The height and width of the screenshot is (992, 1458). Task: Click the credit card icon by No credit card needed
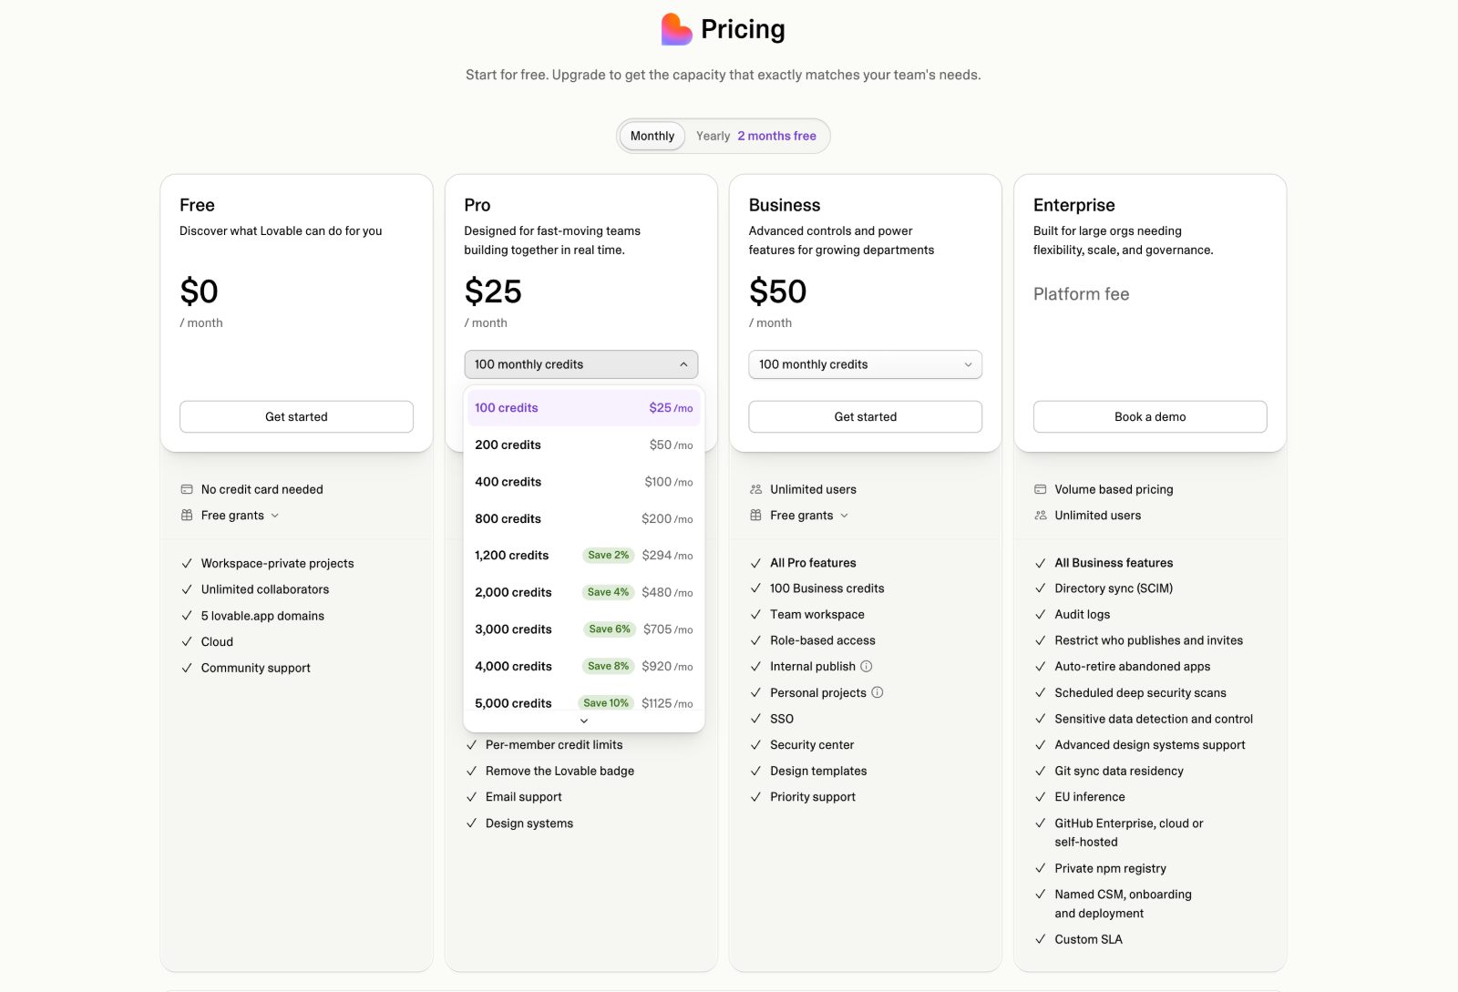click(187, 489)
